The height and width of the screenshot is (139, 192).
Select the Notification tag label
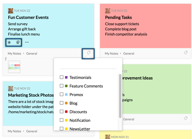click(x=80, y=120)
